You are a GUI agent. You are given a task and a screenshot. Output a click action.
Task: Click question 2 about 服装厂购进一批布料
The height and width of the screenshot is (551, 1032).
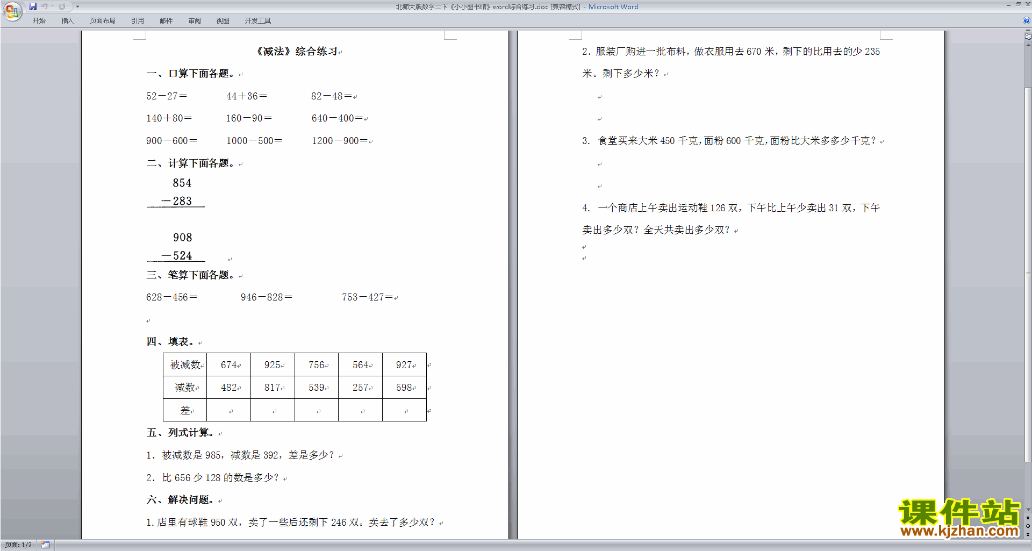(731, 62)
